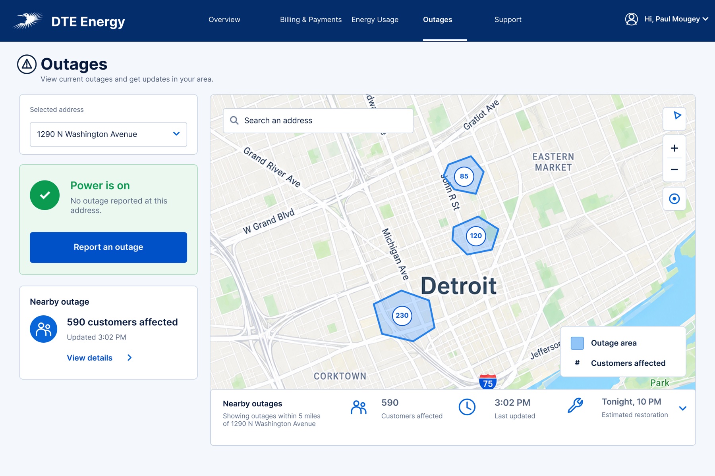Expand the nearby outages summary panel chevron
The height and width of the screenshot is (476, 715).
[x=683, y=408]
